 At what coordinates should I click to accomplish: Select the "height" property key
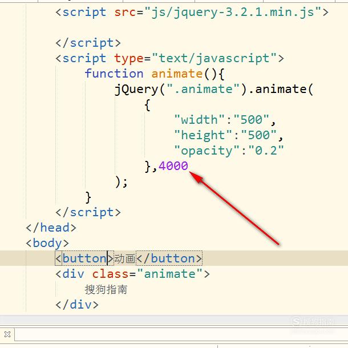tap(203, 135)
